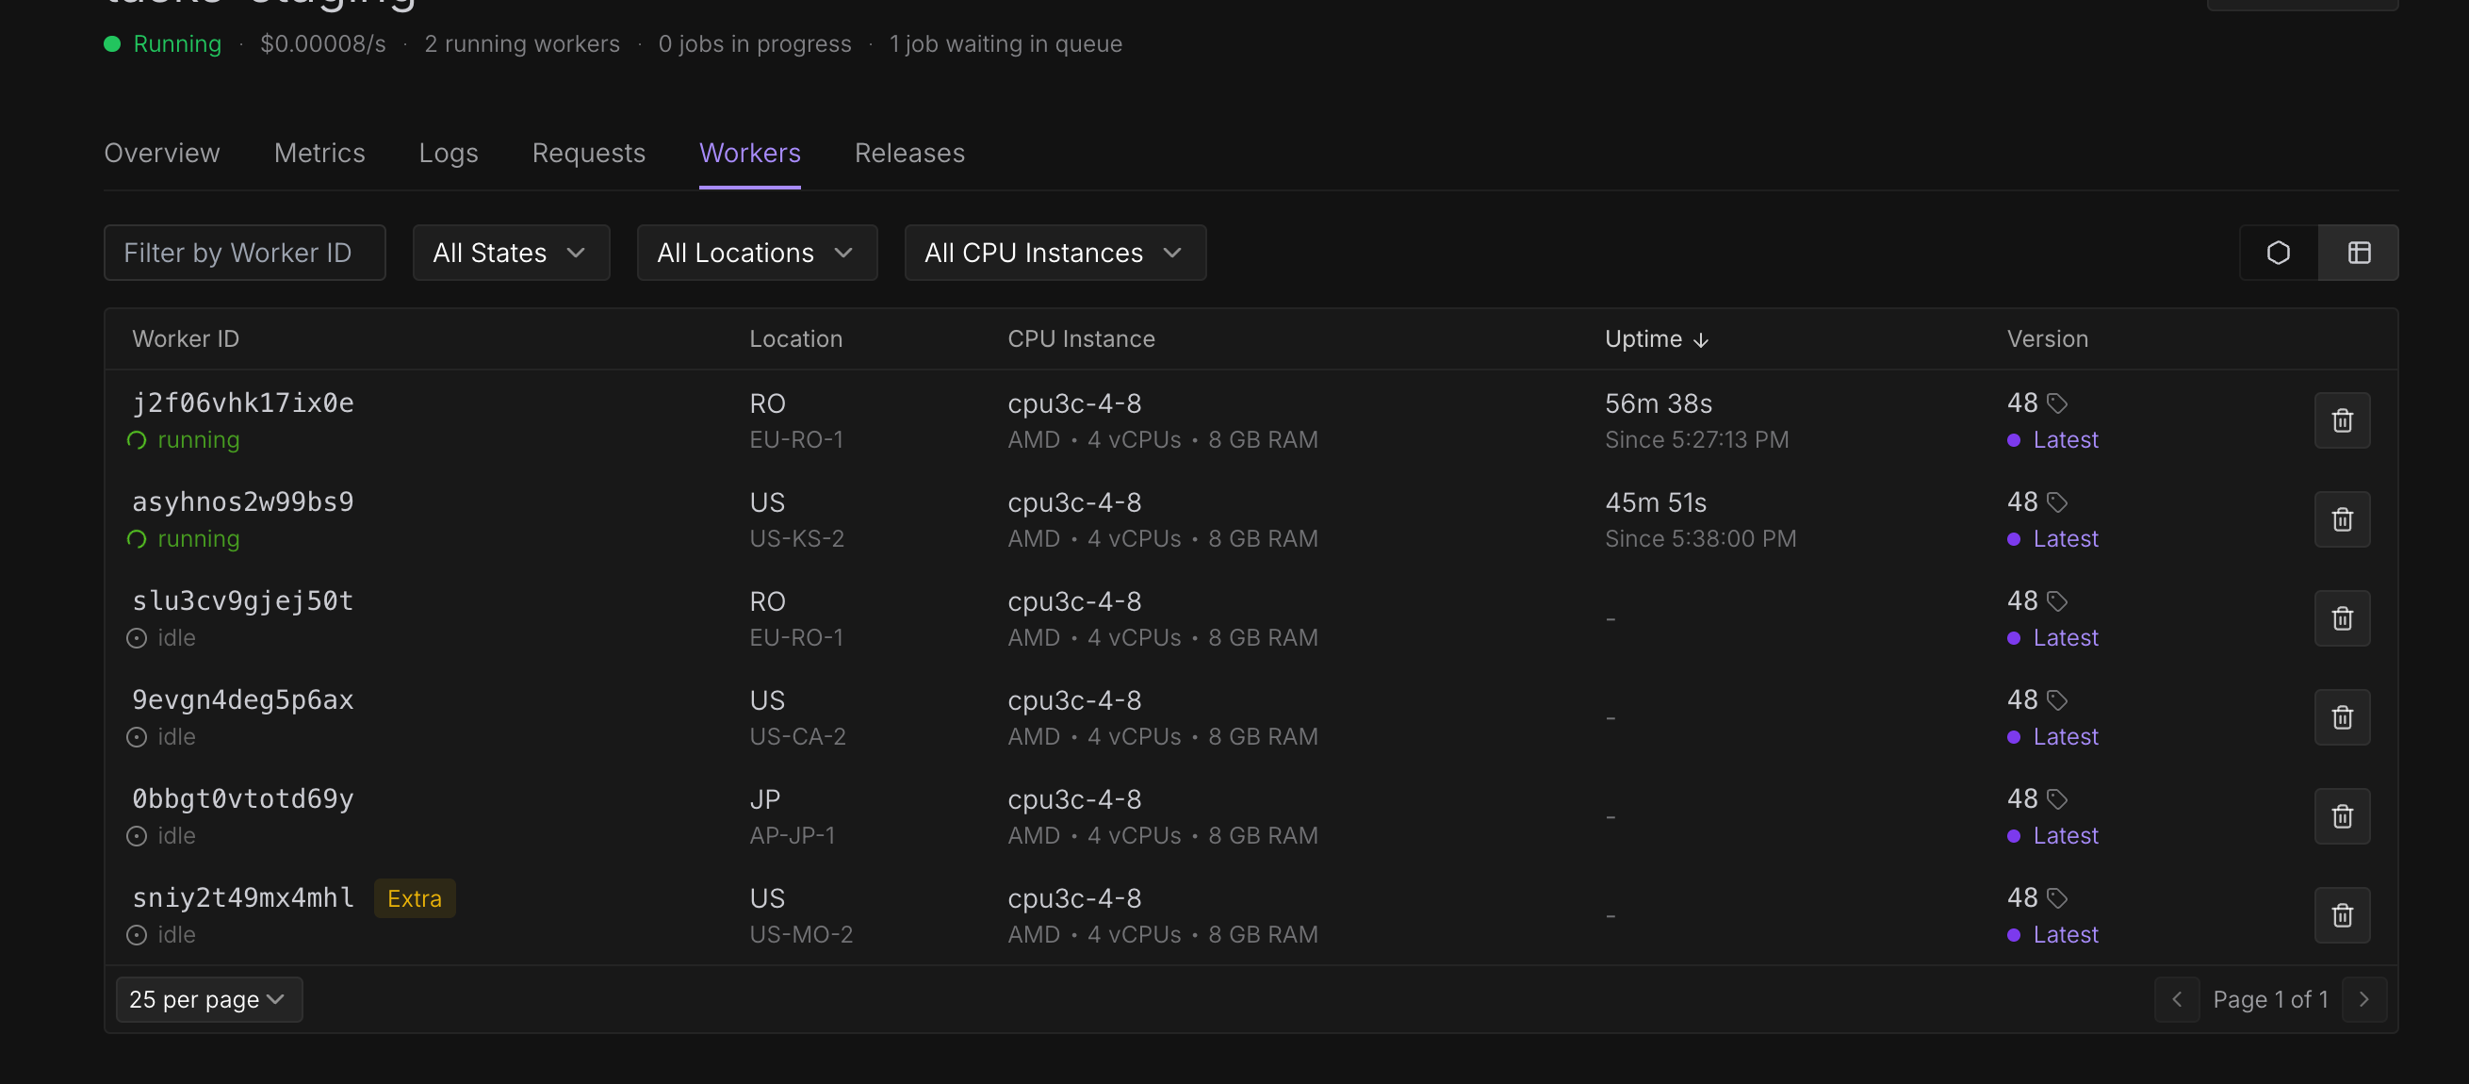Image resolution: width=2469 pixels, height=1084 pixels.
Task: Click the previous page arrow
Action: [2177, 1000]
